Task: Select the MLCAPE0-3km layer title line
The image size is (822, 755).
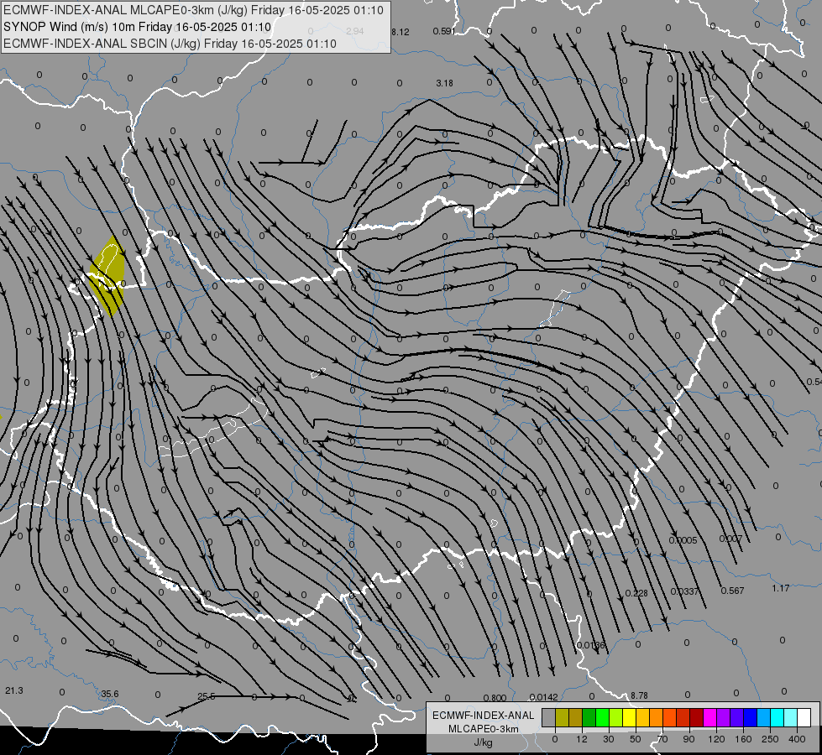Action: [x=193, y=10]
